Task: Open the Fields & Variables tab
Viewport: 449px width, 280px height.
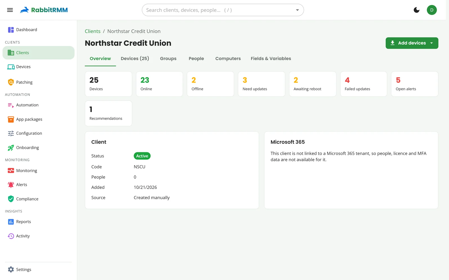Action: click(x=271, y=59)
